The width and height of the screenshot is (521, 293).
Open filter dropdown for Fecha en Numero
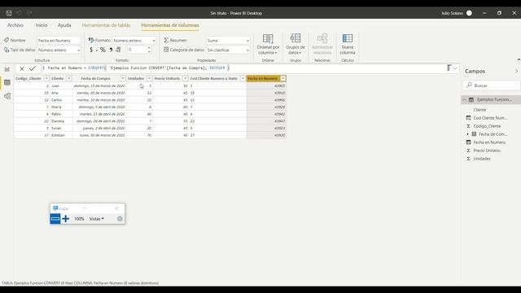282,79
